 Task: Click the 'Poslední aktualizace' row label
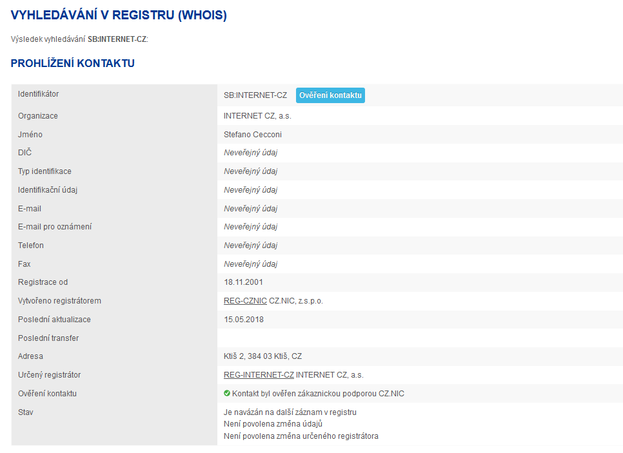[54, 320]
